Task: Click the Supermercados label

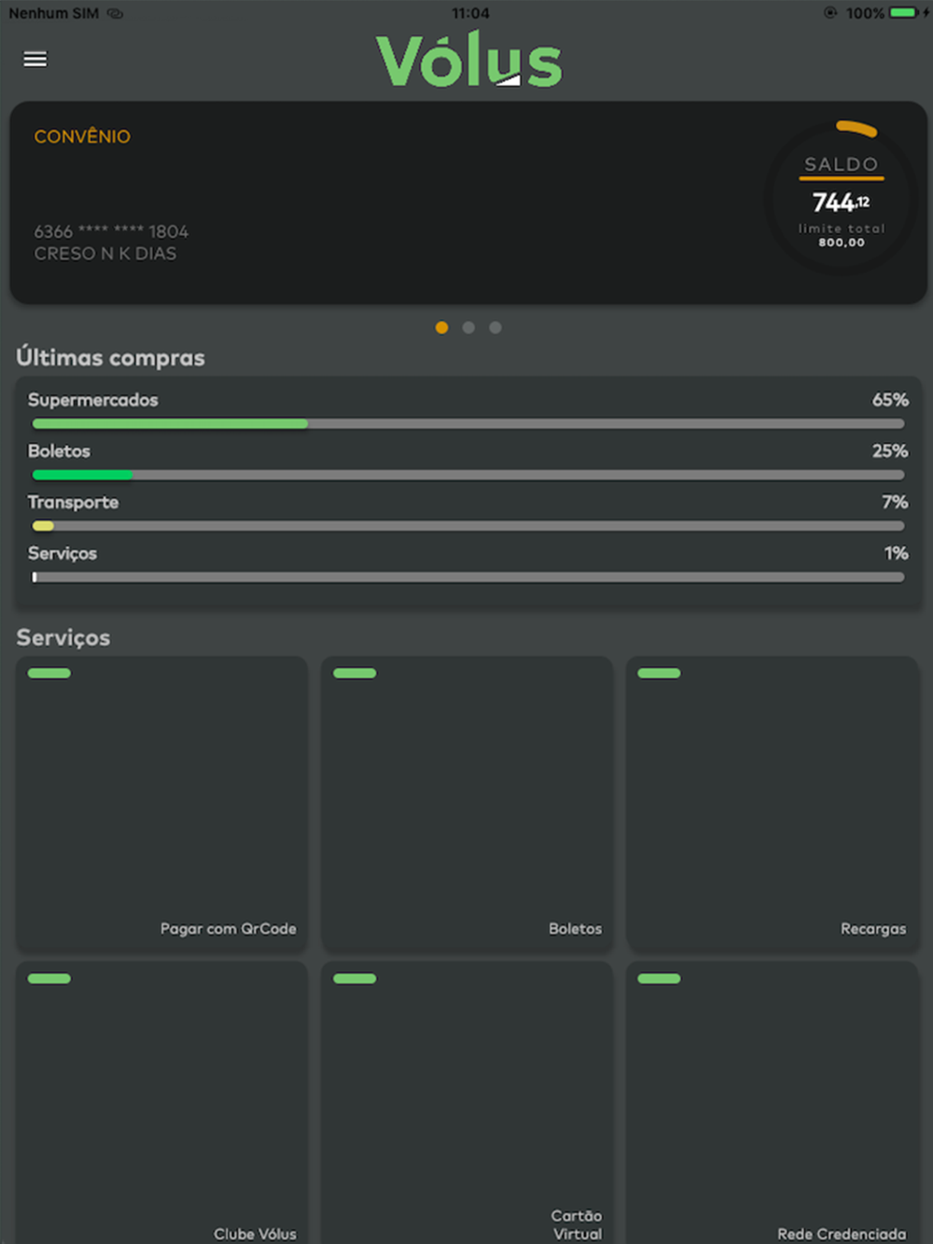Action: (93, 400)
